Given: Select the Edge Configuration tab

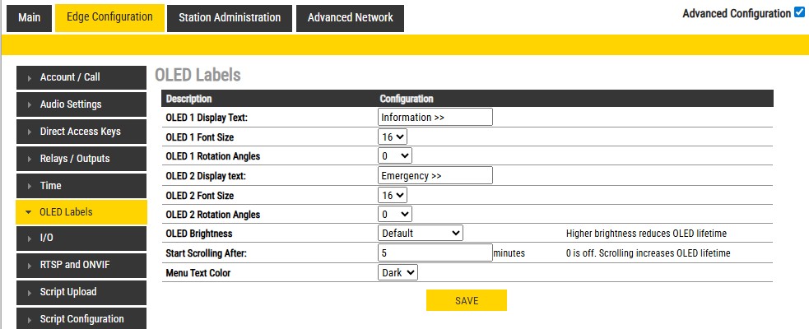Looking at the screenshot, I should coord(109,17).
